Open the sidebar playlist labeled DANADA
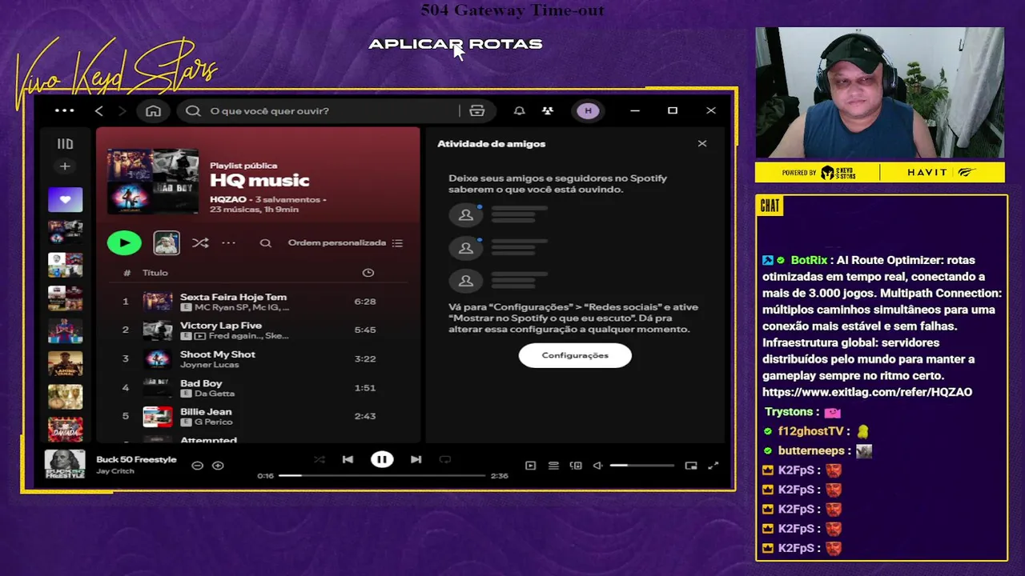1025x576 pixels. [x=65, y=430]
